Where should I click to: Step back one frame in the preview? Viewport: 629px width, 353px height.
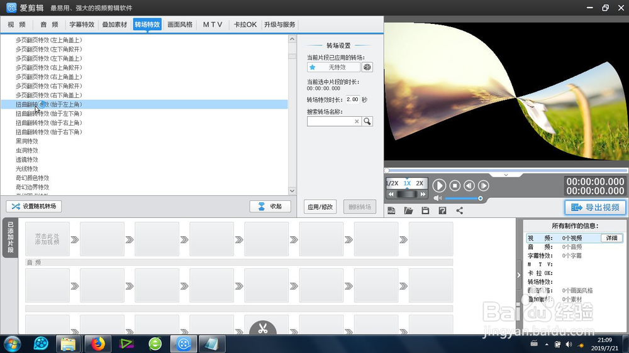pyautogui.click(x=469, y=185)
